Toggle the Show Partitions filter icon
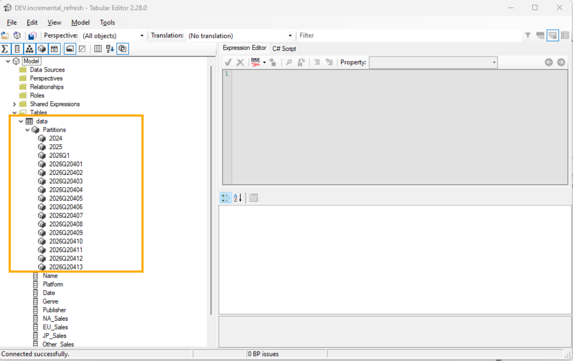573x361 pixels. 41,49
